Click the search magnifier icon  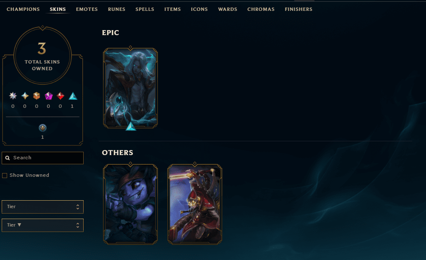(8, 158)
